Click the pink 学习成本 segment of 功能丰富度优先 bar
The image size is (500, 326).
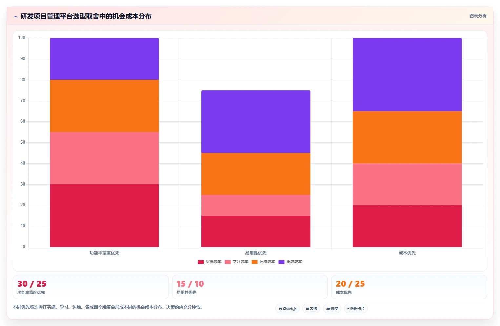click(x=104, y=158)
